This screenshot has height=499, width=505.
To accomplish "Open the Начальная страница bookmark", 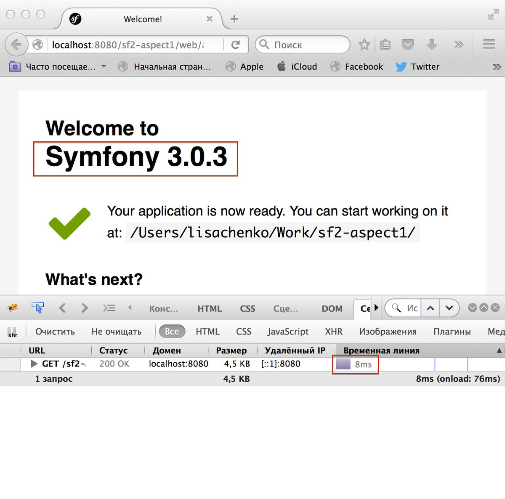I will click(165, 66).
